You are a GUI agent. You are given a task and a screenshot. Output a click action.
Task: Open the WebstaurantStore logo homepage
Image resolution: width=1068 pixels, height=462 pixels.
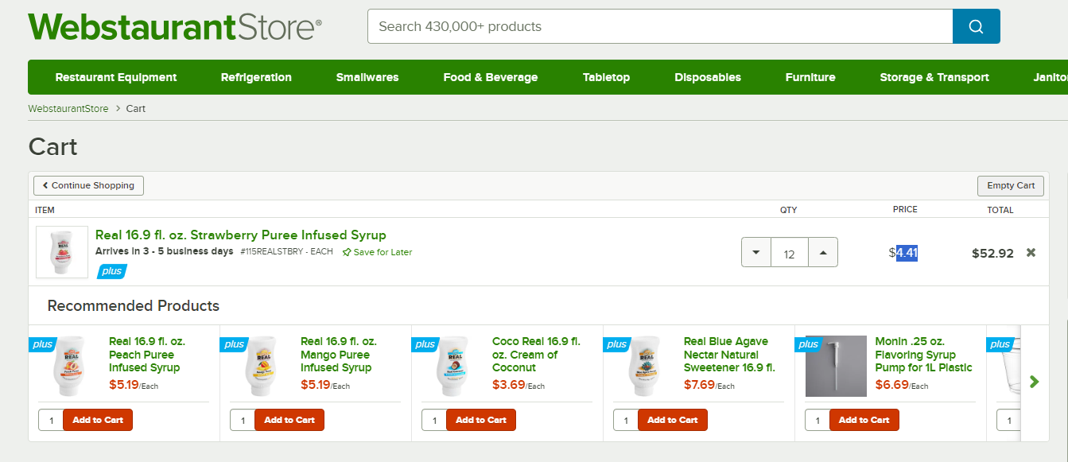[x=175, y=26]
